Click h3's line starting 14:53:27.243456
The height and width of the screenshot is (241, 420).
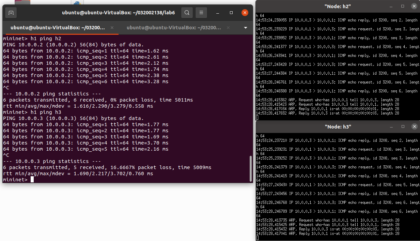(338, 194)
